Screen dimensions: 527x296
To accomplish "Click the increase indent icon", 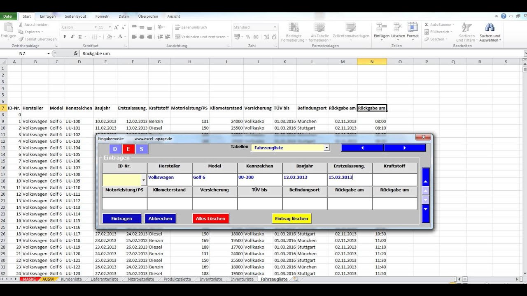I will [x=168, y=37].
